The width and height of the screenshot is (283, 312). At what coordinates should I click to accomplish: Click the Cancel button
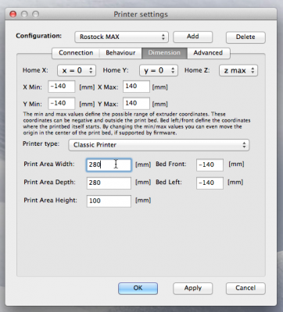pyautogui.click(x=245, y=289)
